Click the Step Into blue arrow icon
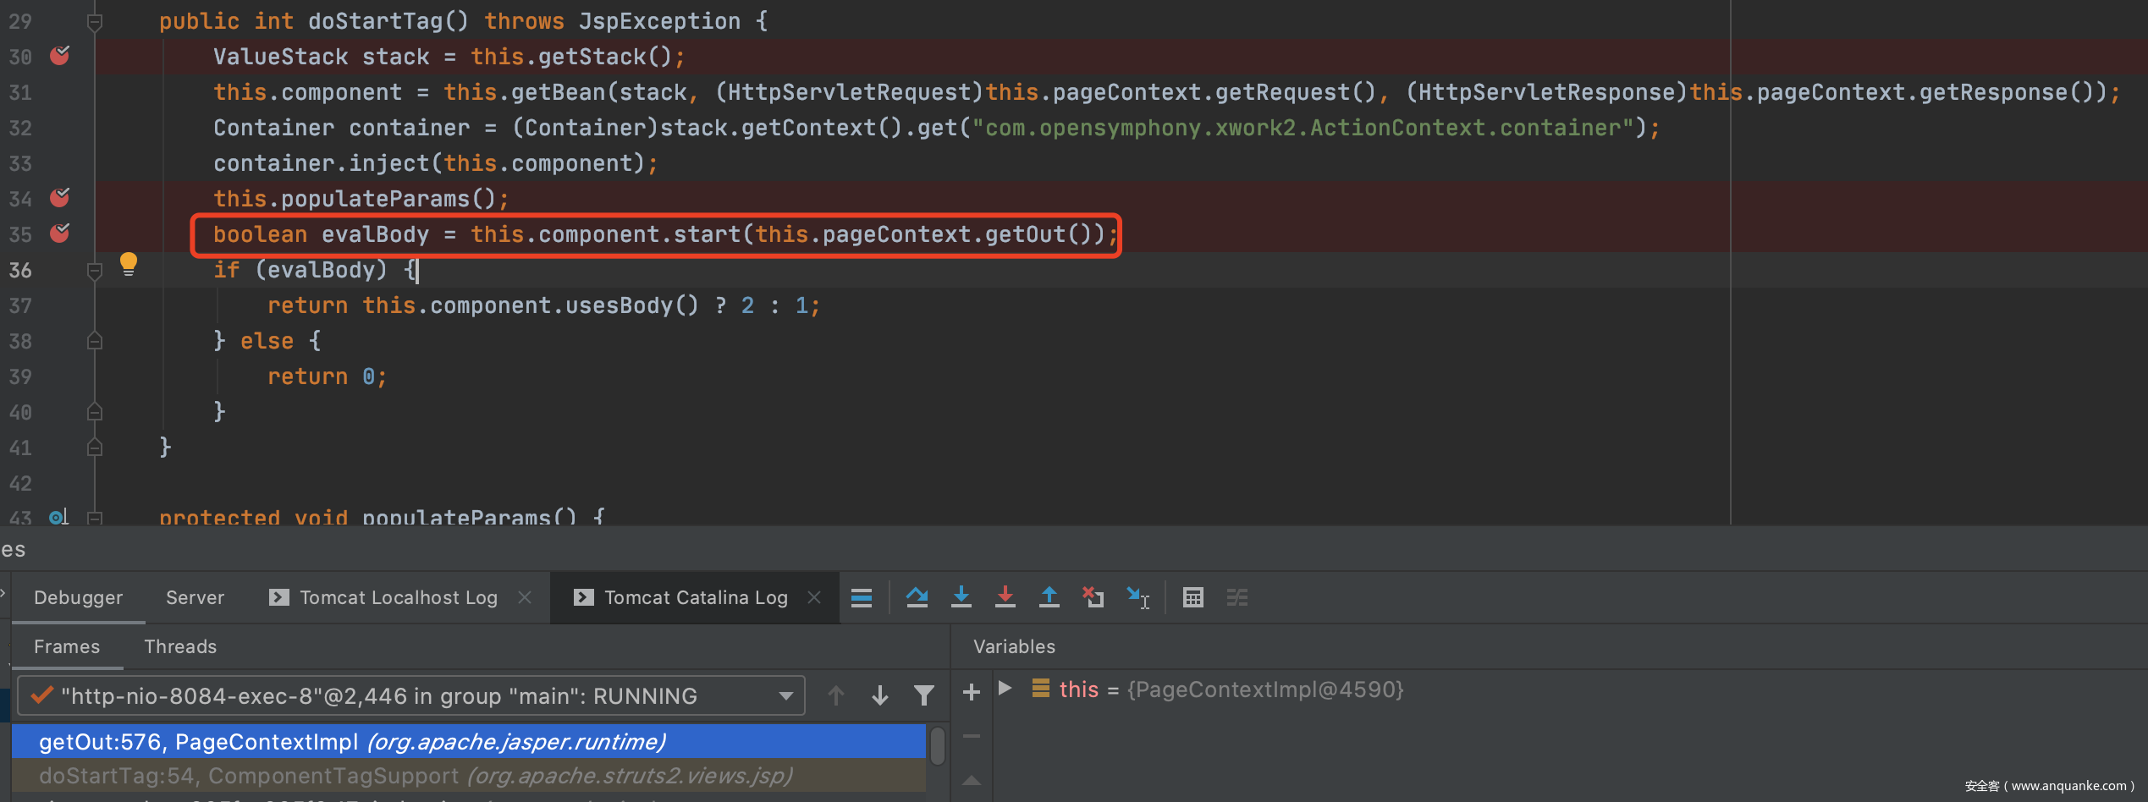 tap(961, 597)
